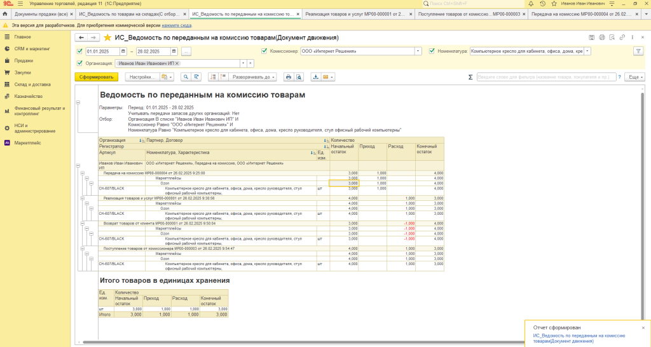This screenshot has width=651, height=347.
Task: Click the horizontal scrollbar of the report
Action: 303,343
